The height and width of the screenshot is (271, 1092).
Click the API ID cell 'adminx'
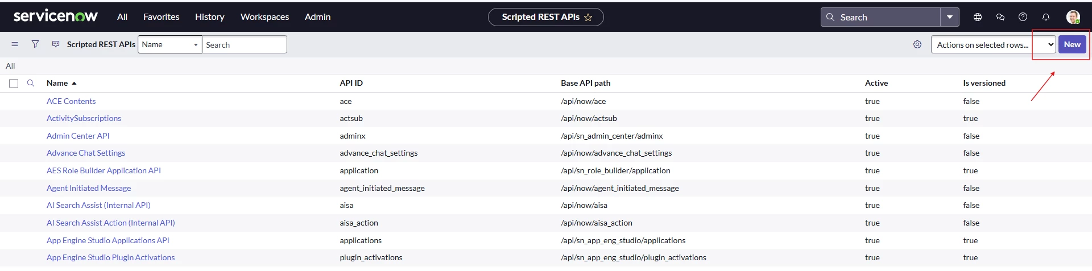pyautogui.click(x=353, y=136)
